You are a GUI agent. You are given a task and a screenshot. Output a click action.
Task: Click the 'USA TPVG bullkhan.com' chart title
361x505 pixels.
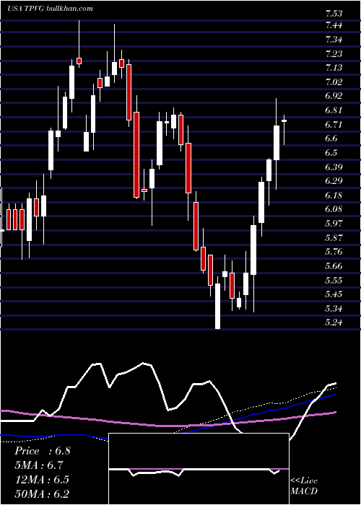point(50,8)
